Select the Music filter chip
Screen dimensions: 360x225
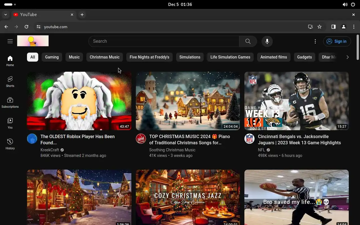[x=74, y=57]
